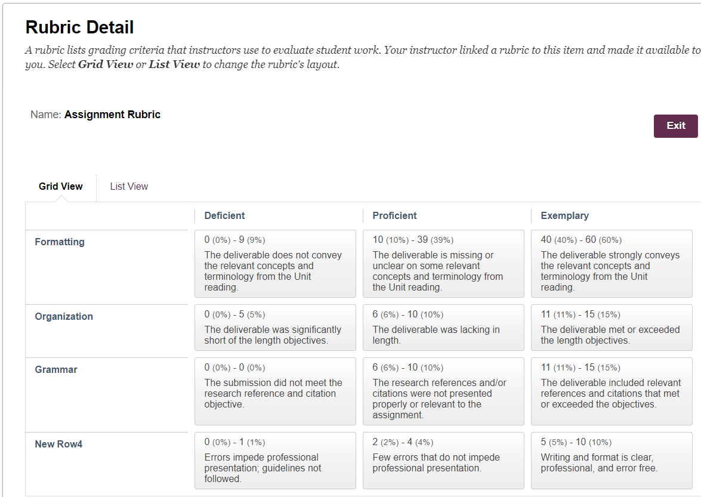Pick the Organization Deficient cell (0-5)
The height and width of the screenshot is (497, 701).
point(275,328)
